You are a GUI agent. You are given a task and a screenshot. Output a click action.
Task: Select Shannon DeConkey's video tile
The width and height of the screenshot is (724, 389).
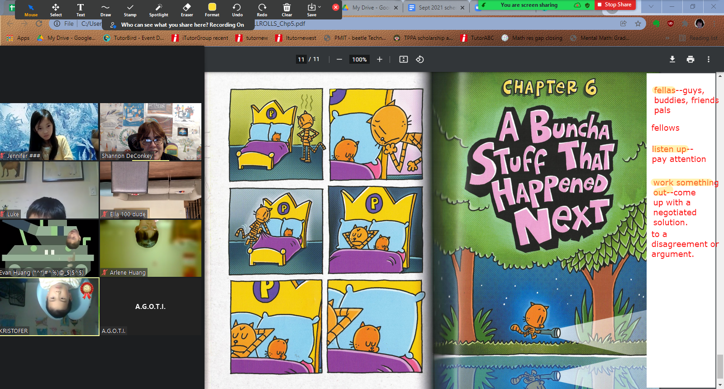151,132
